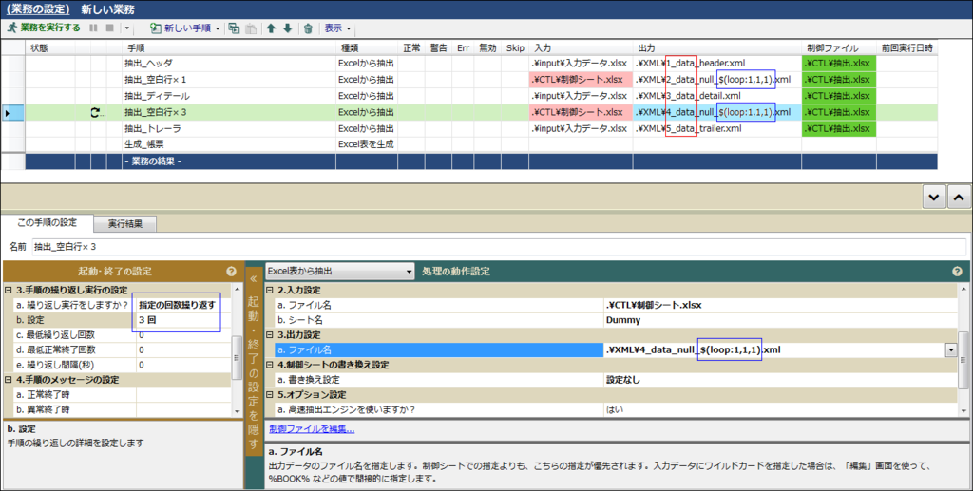973x491 pixels.
Task: Collapse 4.手順のメッセージの設定 section
Action: [x=8, y=380]
